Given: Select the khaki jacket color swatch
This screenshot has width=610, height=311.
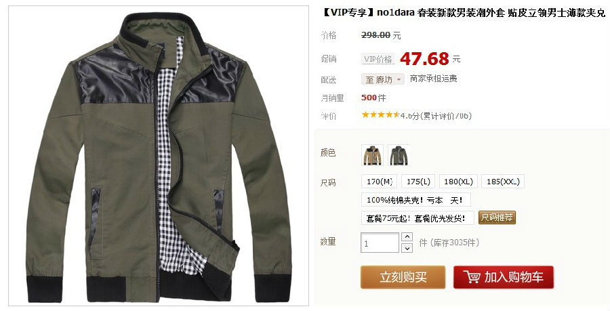Looking at the screenshot, I should point(372,155).
